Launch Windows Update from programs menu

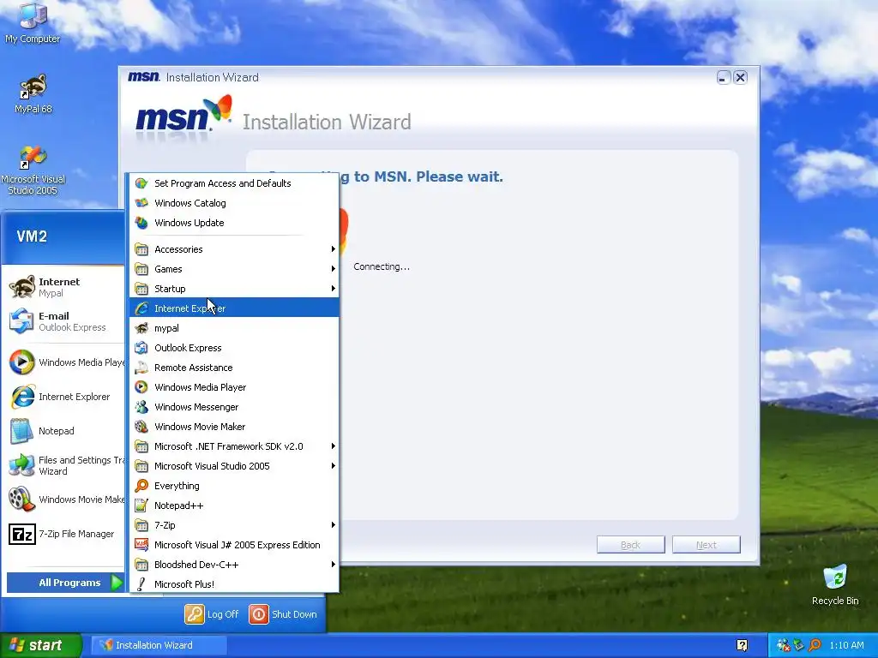pyautogui.click(x=234, y=223)
